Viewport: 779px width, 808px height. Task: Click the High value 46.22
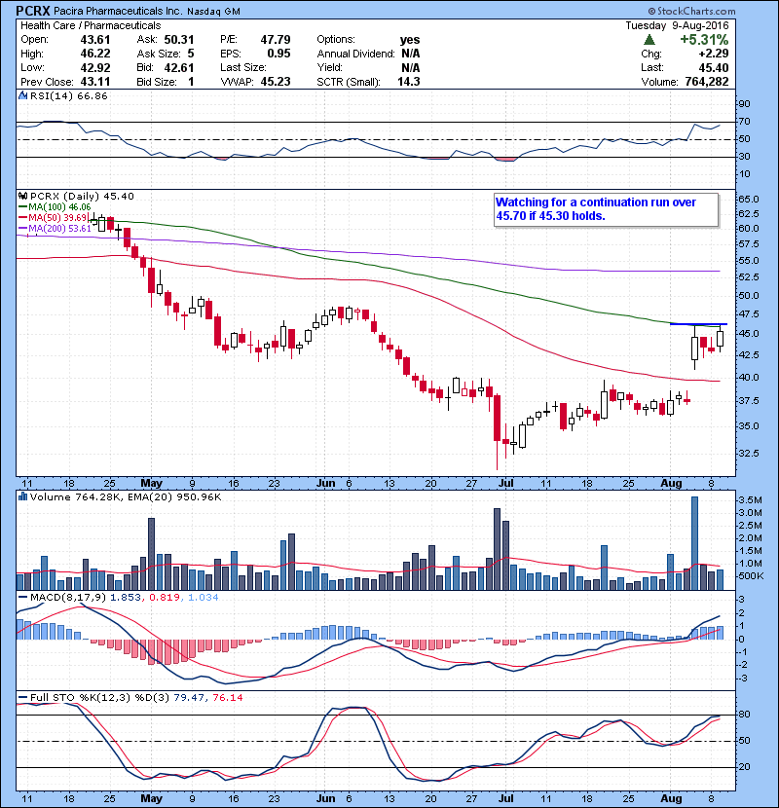95,54
